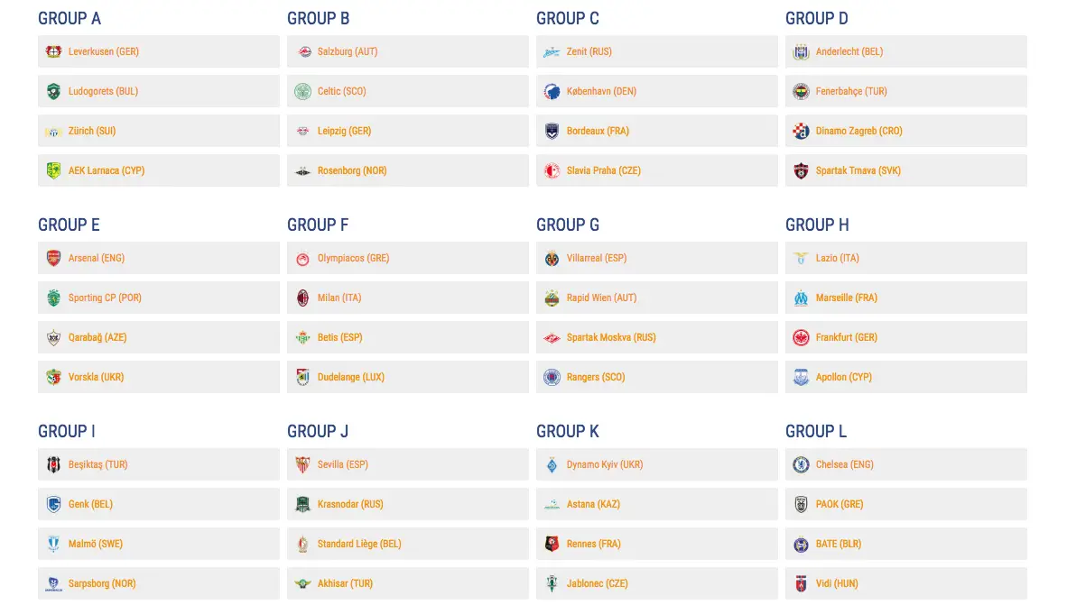Click the Marseille club logo icon
Viewport: 1067px width, 605px height.
point(801,298)
